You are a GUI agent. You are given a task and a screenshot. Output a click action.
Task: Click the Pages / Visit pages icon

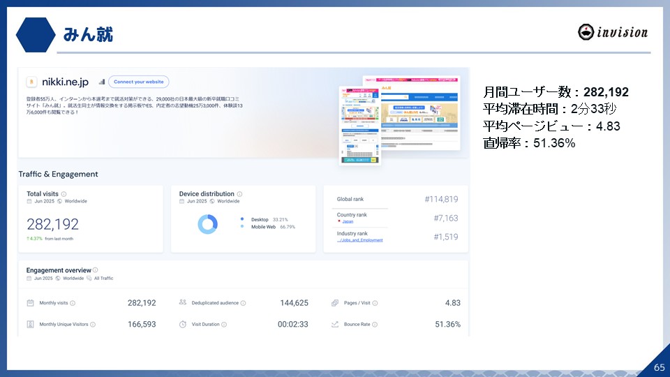335,303
